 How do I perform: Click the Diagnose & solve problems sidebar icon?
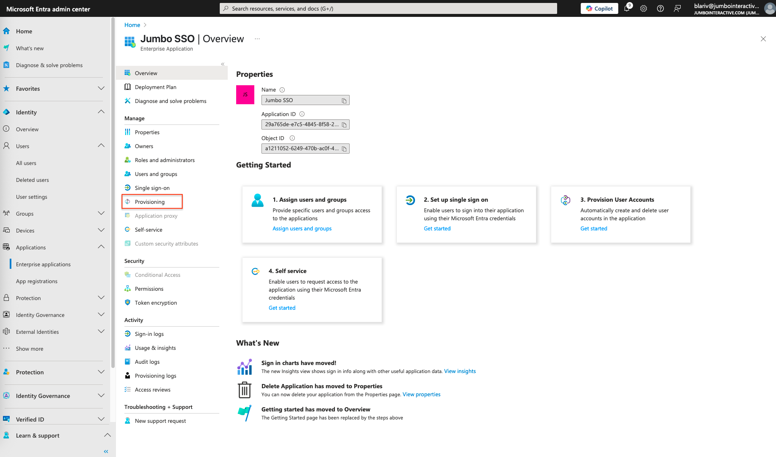6,65
